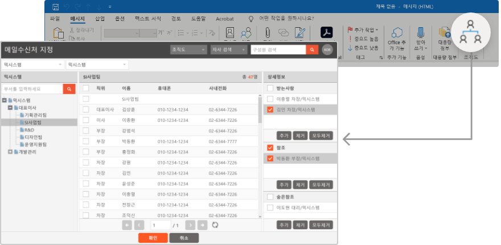This screenshot has height=245, width=501.
Task: Click the 구성원 검색 search input field
Action: [x=278, y=50]
